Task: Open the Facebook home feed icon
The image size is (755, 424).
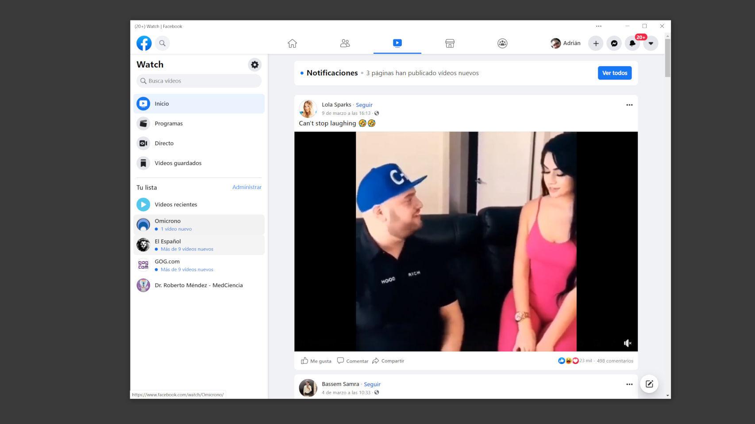Action: tap(292, 43)
